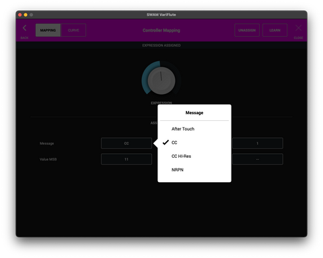The width and height of the screenshot is (323, 258).
Task: Click the Controller Mapping title
Action: coord(161,30)
